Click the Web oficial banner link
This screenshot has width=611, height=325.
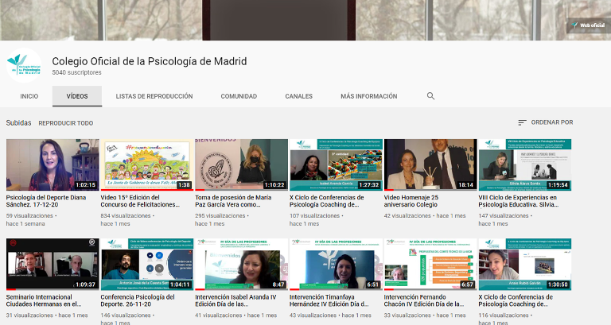click(x=589, y=26)
